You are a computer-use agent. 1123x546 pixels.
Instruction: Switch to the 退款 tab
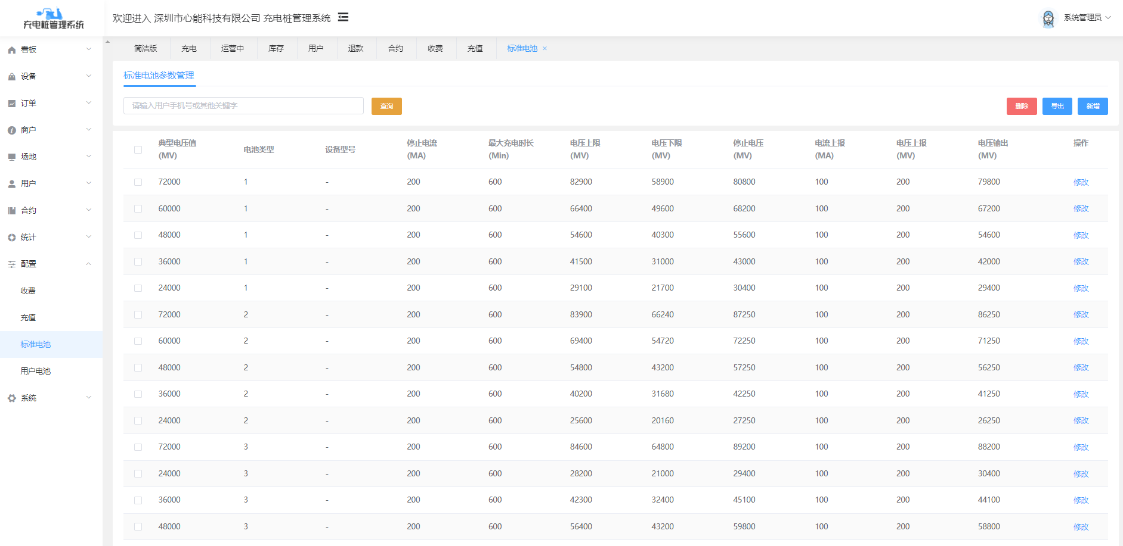356,49
